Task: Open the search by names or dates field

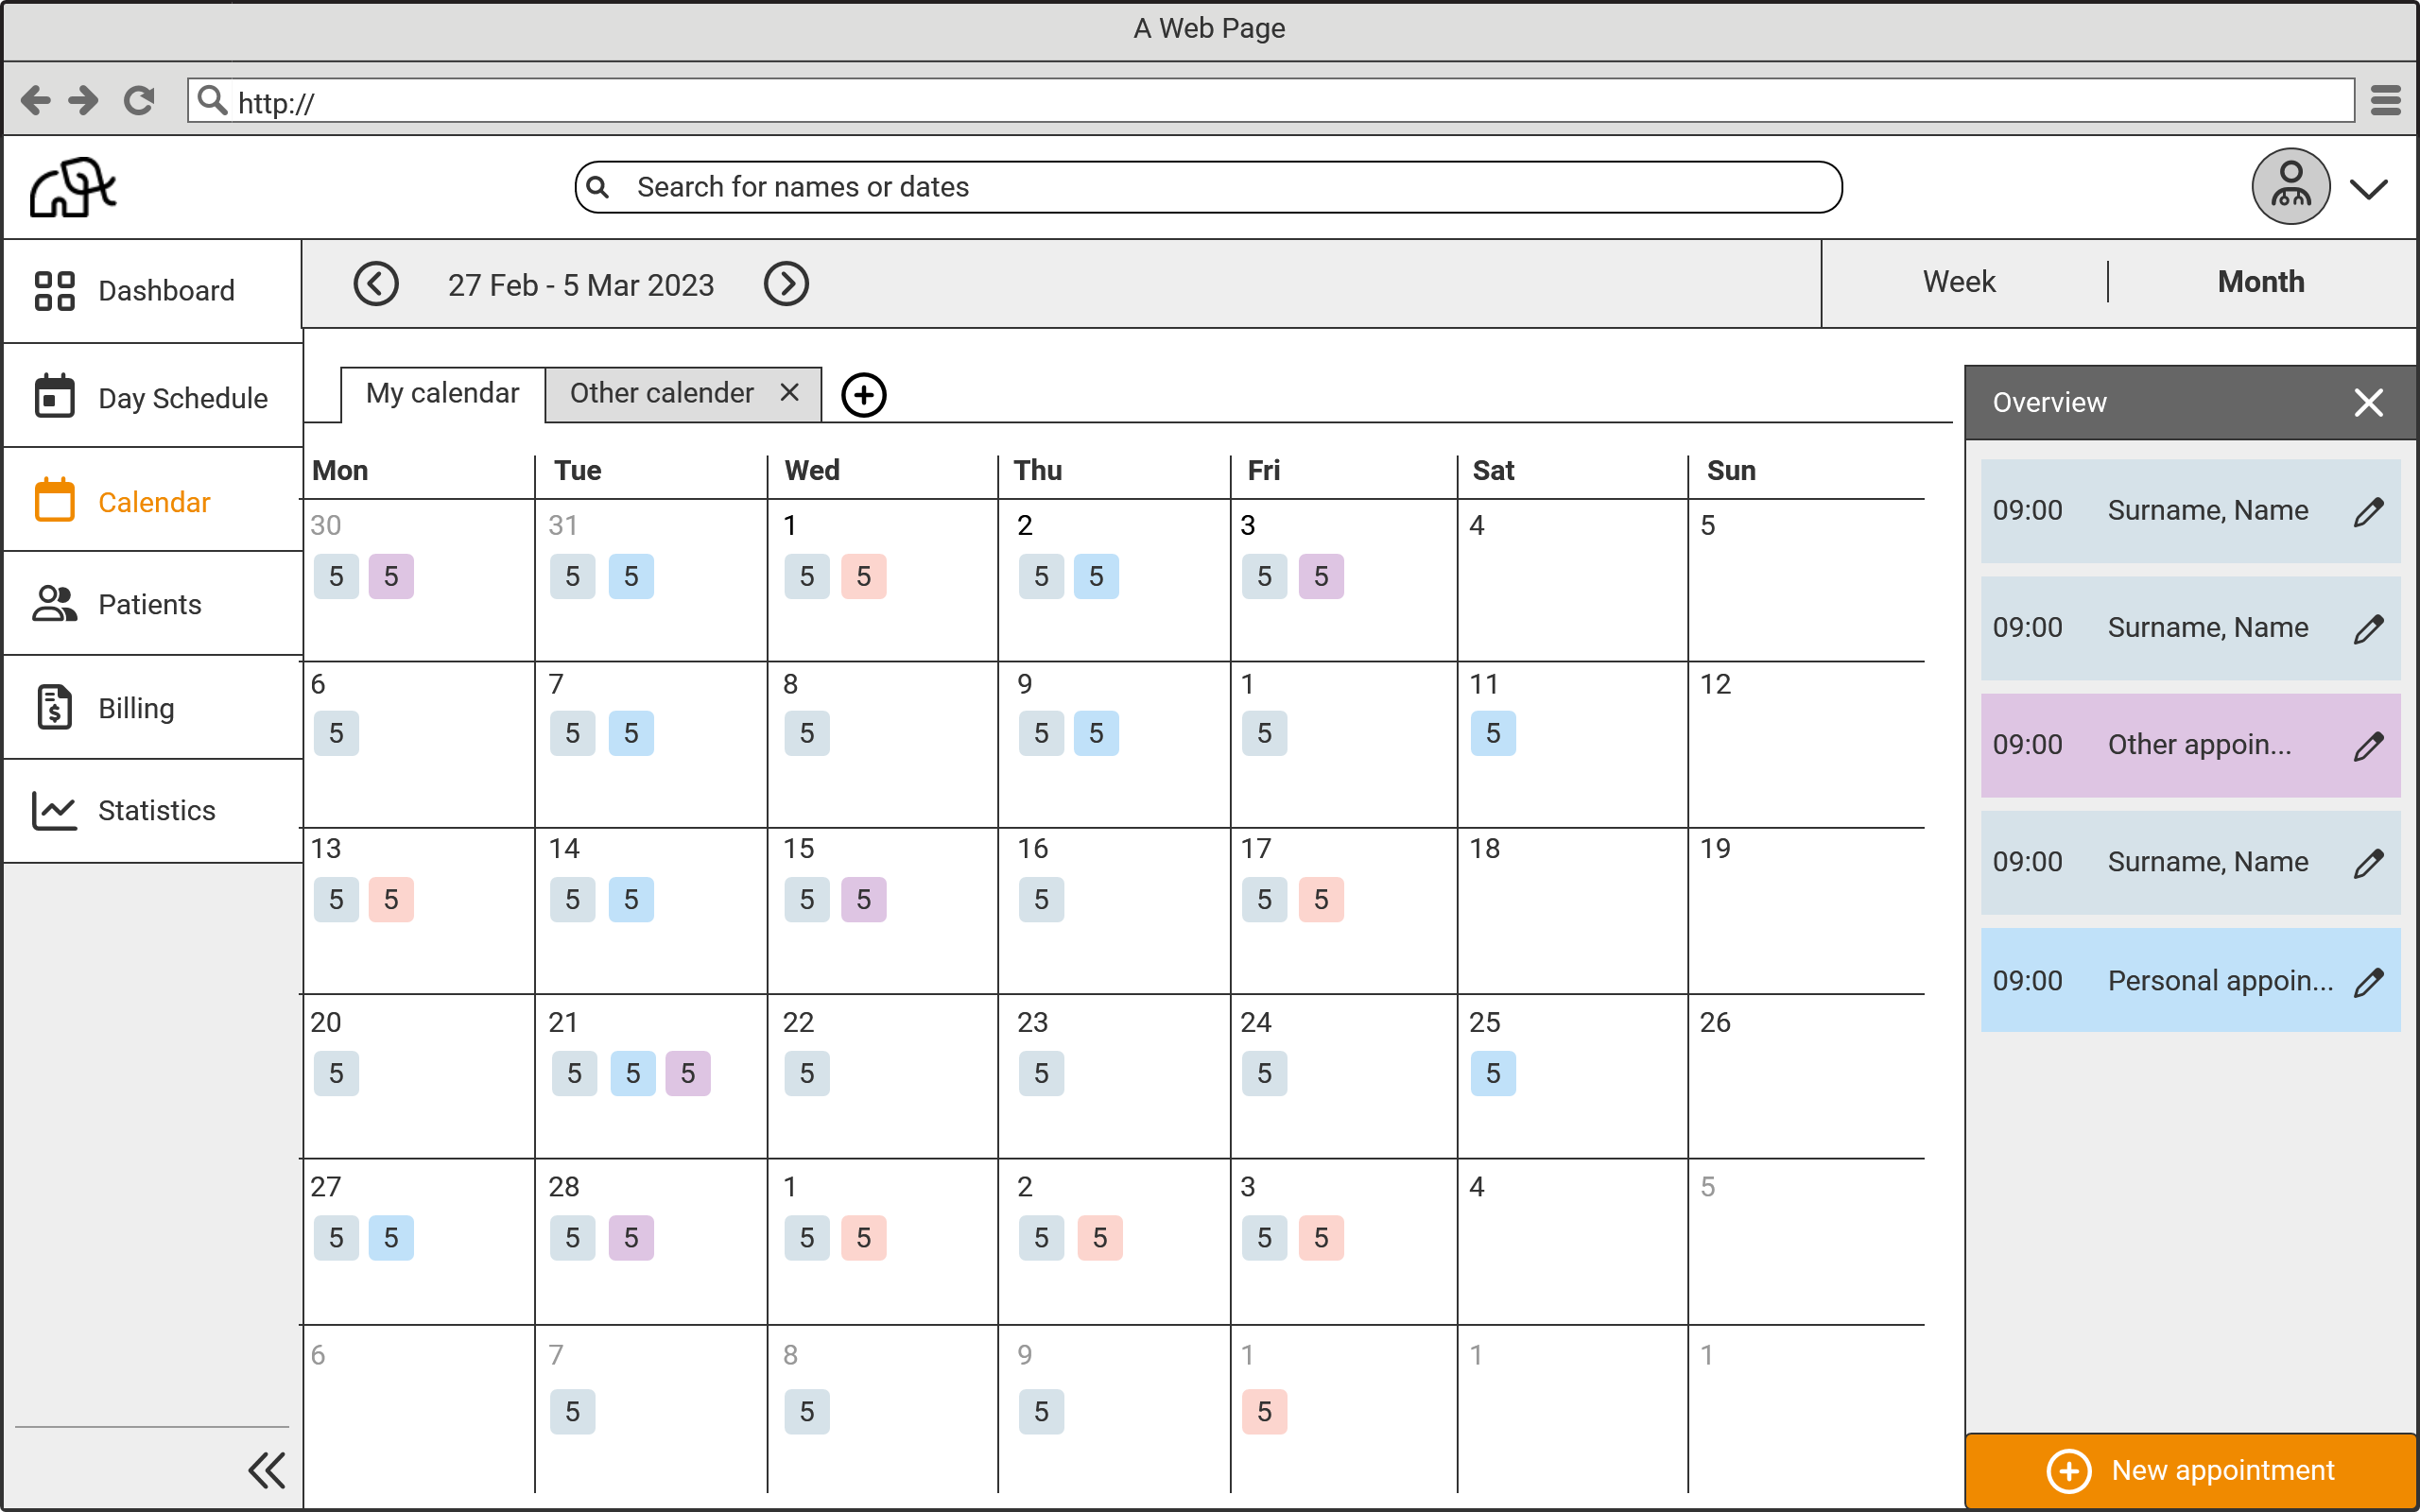Action: 1208,186
